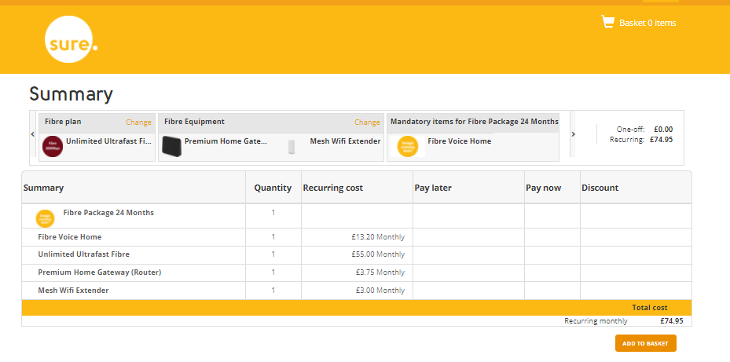This screenshot has height=362, width=730.
Task: Click the Total cost yellow bar
Action: [x=356, y=307]
